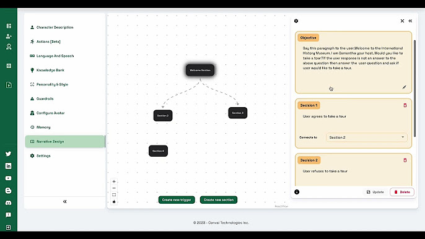Select the Section 4 node

(159, 151)
